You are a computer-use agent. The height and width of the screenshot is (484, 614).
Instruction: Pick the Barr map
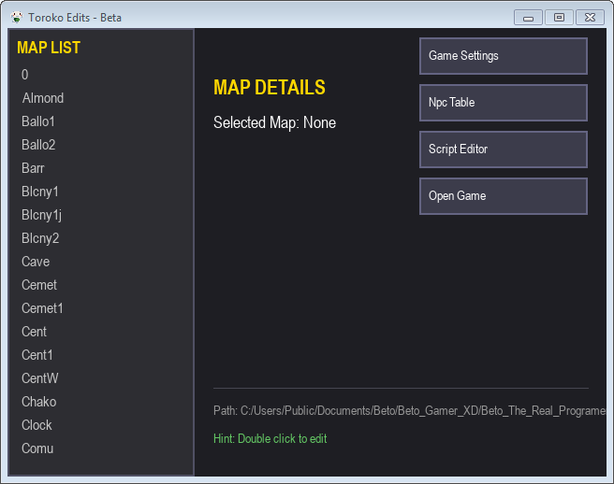coord(33,168)
